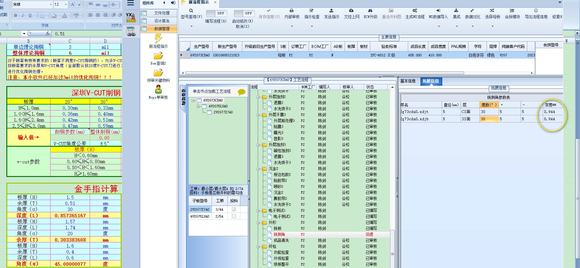Click the MI数据导入 import icon
The height and width of the screenshot is (268, 580).
(x=438, y=11)
